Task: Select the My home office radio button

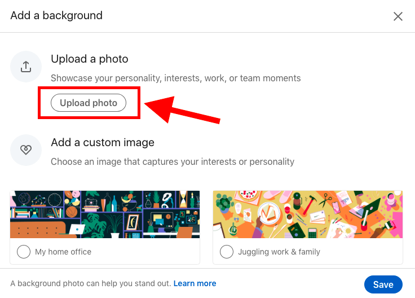Action: click(24, 252)
